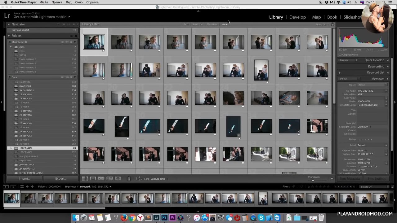The image size is (397, 223).
Task: Click the filmstrip horizontal scrollbar
Action: pos(55,208)
